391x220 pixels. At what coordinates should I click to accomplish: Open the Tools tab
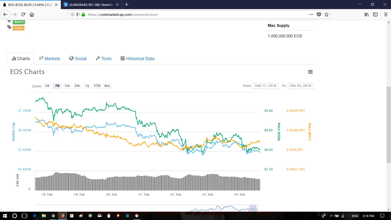coord(104,58)
